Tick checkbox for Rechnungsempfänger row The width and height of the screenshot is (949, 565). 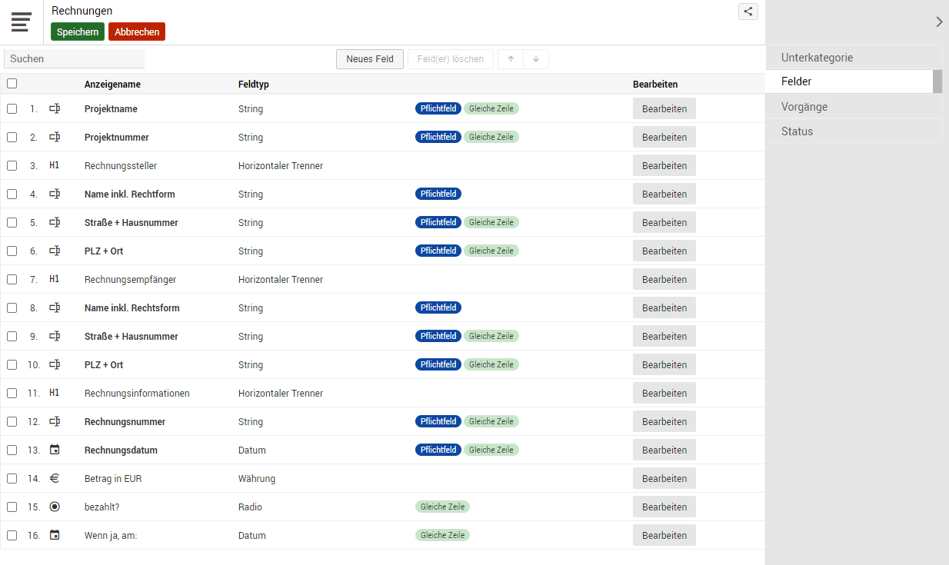coord(12,279)
